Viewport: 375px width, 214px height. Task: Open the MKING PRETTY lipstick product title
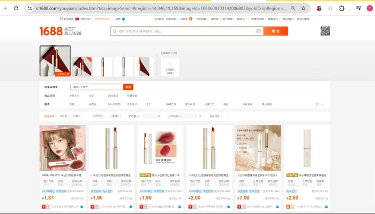coord(62,175)
